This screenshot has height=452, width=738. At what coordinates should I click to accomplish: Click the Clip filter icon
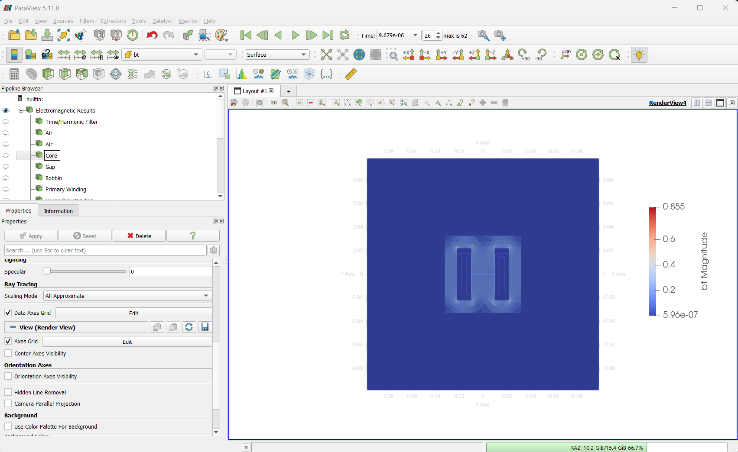click(48, 74)
